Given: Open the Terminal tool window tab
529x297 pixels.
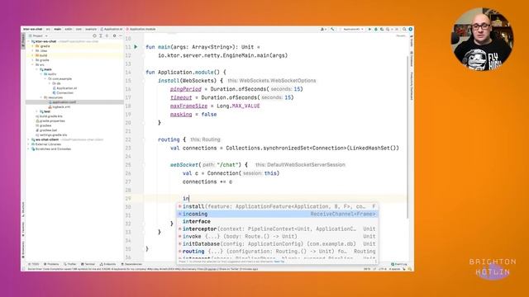Looking at the screenshot, I should click(x=88, y=264).
